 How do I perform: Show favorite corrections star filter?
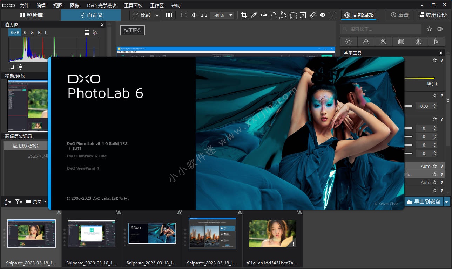[x=429, y=29]
